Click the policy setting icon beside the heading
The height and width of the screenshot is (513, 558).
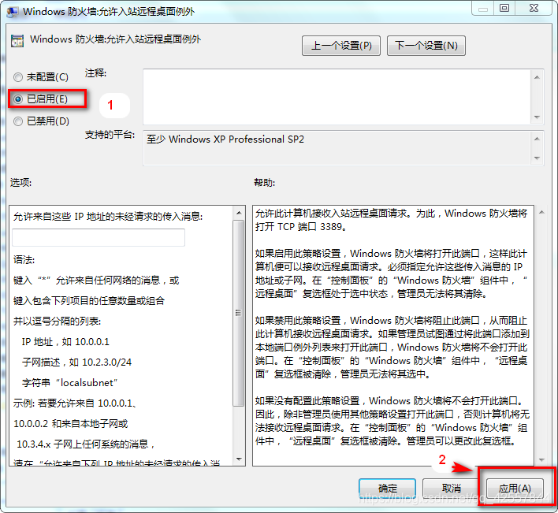pos(17,41)
